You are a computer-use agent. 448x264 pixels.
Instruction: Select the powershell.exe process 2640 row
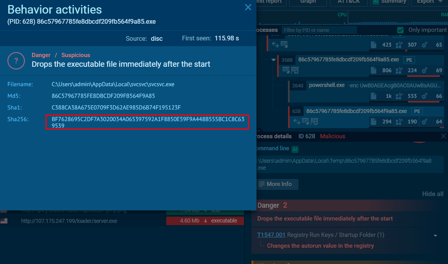(367, 91)
